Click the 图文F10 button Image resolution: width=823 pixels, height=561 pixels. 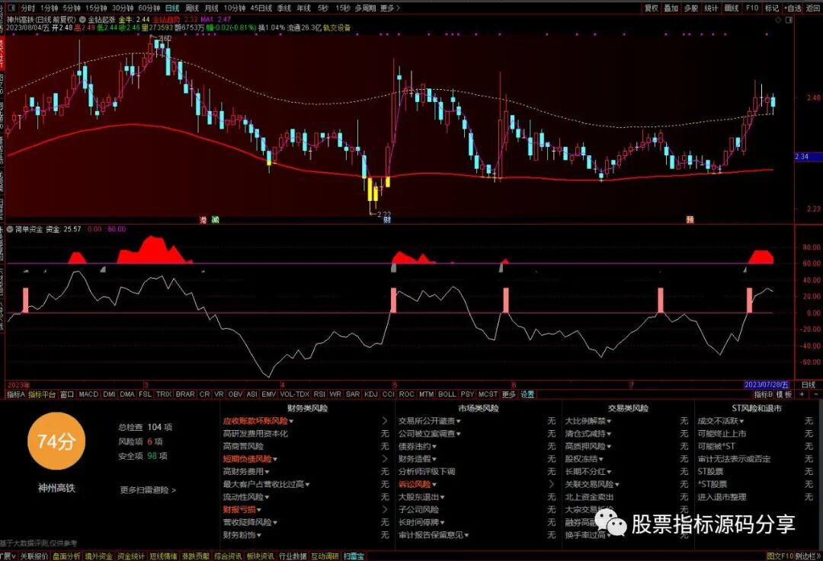tap(780, 556)
